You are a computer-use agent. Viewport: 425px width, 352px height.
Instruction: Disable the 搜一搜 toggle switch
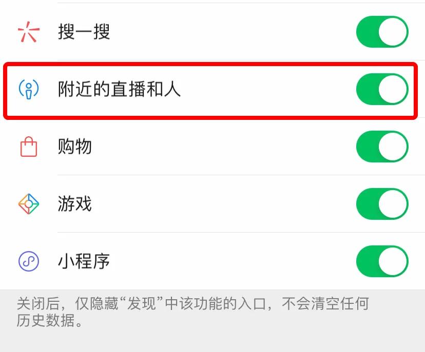coord(383,32)
